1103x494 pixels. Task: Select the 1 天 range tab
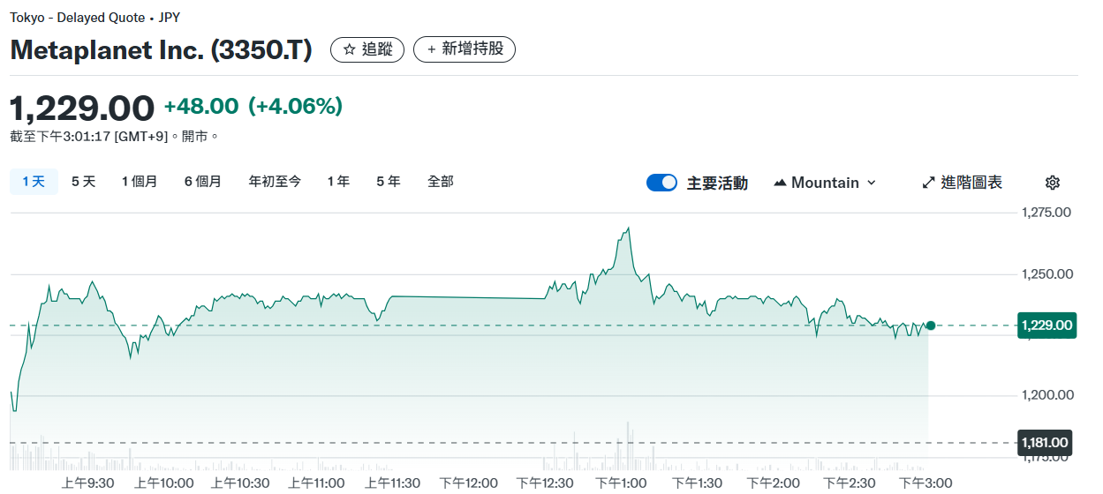[x=34, y=182]
